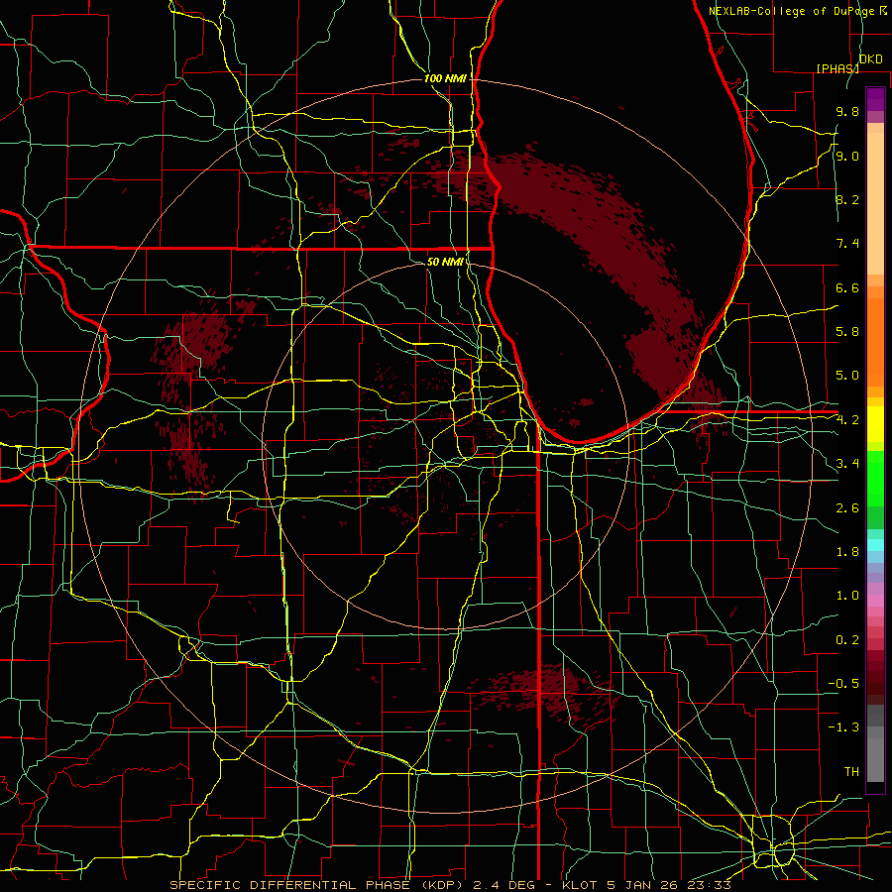Viewport: 892px width, 892px height.
Task: Pick the large peach band on color bar
Action: [x=875, y=203]
